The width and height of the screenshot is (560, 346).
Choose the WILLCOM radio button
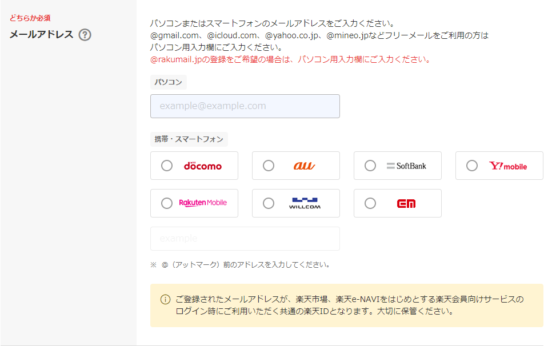click(x=269, y=203)
